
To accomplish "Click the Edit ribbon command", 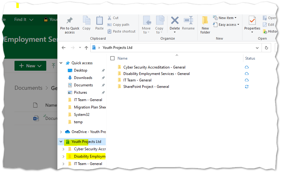I will pyautogui.click(x=269, y=25).
